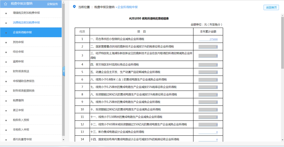Click 税费申报及缴纳 in the breadcrumb
Image resolution: width=284 pixels, height=147 pixels.
pyautogui.click(x=104, y=7)
